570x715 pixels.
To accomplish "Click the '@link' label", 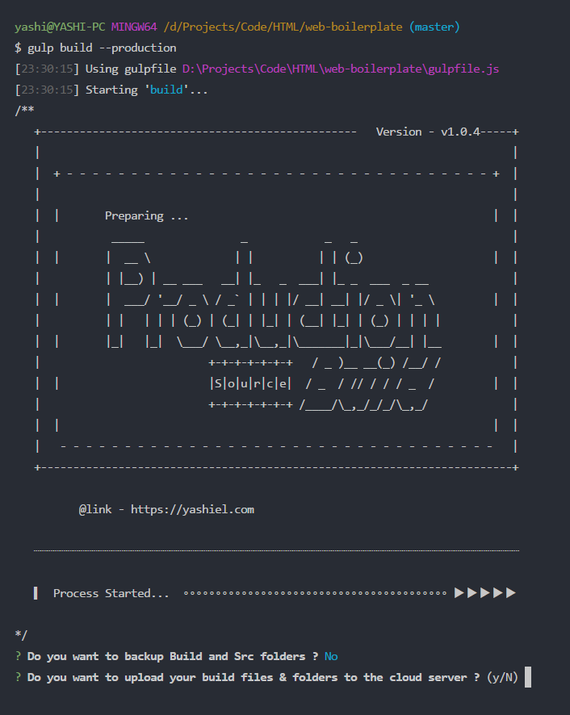I will pos(95,509).
